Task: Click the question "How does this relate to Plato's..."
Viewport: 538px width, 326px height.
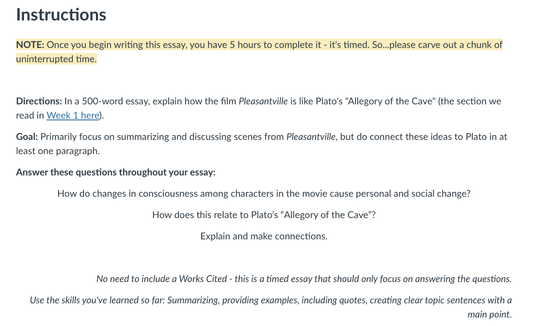Action: click(x=264, y=215)
